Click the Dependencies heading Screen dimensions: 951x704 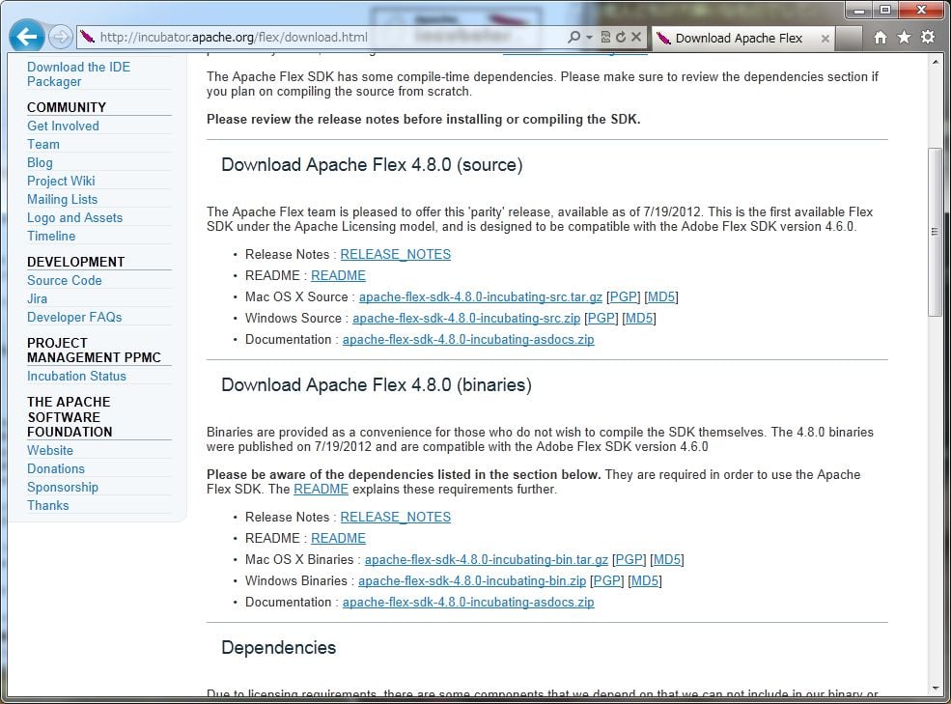(x=278, y=648)
